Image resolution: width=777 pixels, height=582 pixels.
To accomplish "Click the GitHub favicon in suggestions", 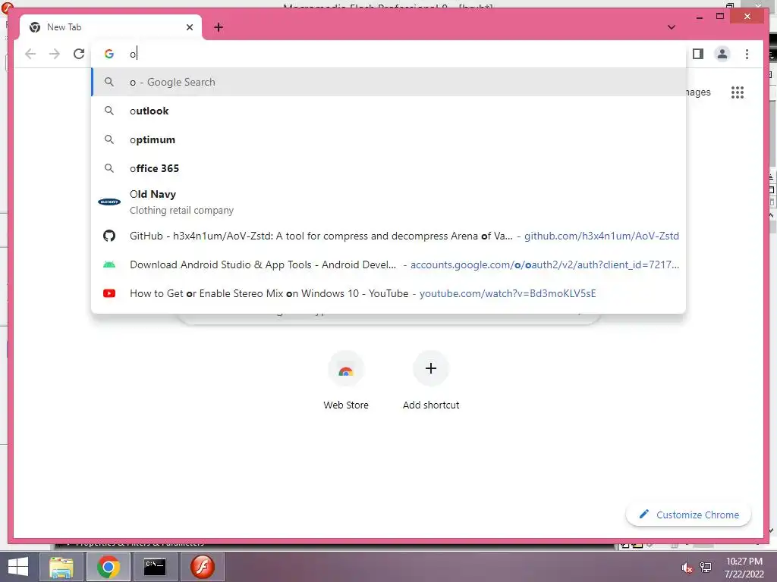I will pyautogui.click(x=109, y=236).
